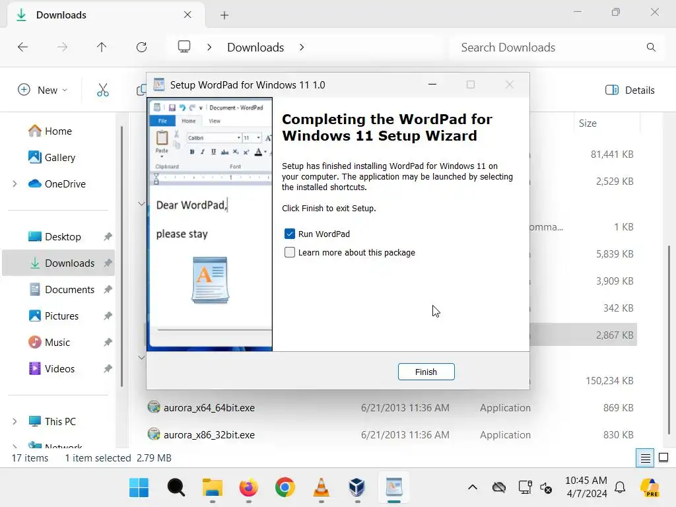Click the pin icon beside Music
This screenshot has height=507, width=676.
tap(108, 343)
